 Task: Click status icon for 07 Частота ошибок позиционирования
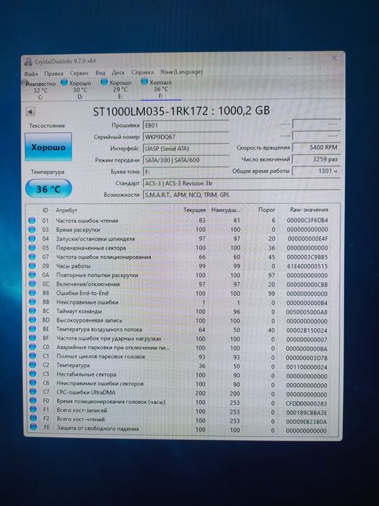coord(32,257)
